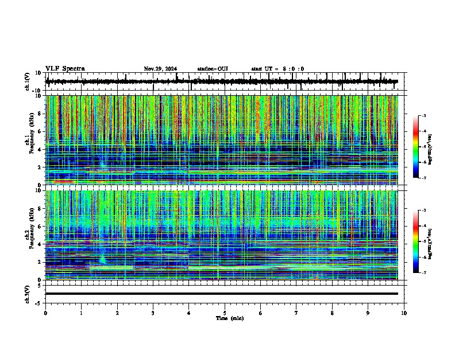Image resolution: width=455 pixels, height=351 pixels.
Task: Select the date label "Nov.29, 2024"
Action: pos(160,69)
